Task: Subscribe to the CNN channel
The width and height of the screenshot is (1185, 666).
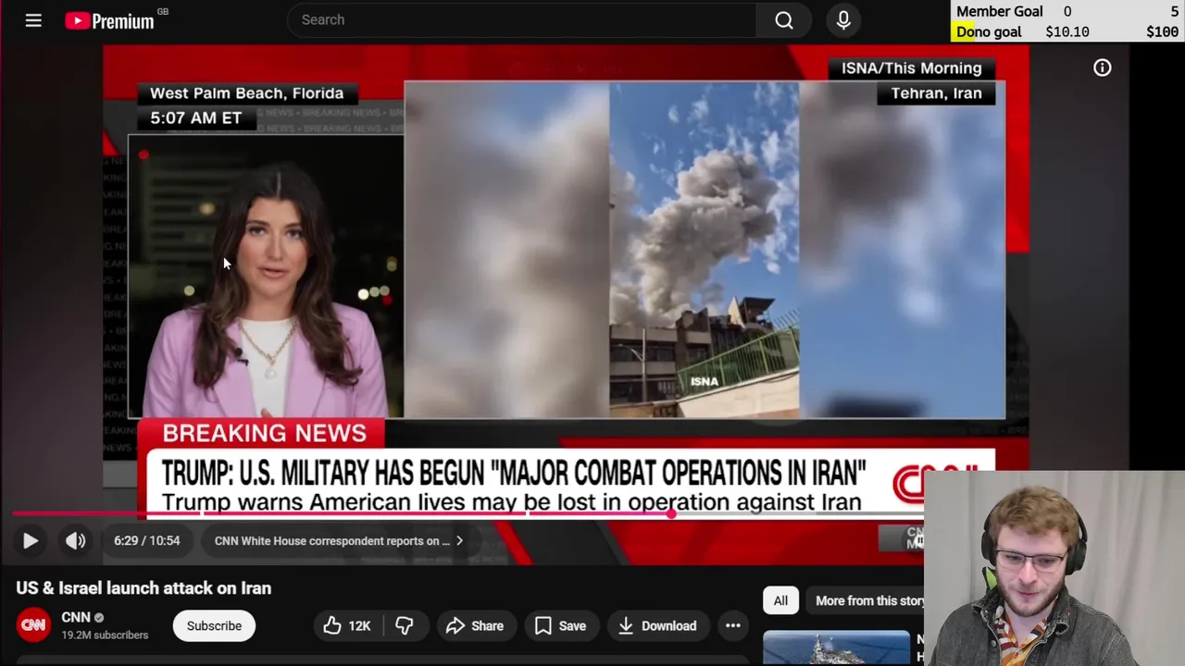Action: [x=214, y=626]
